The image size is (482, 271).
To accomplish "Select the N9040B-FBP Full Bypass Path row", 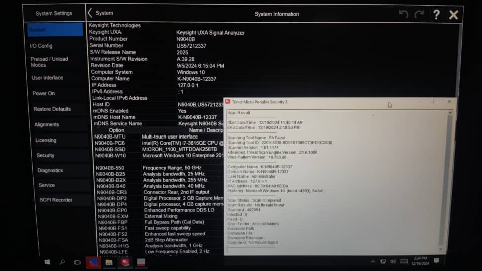I will 161,222.
